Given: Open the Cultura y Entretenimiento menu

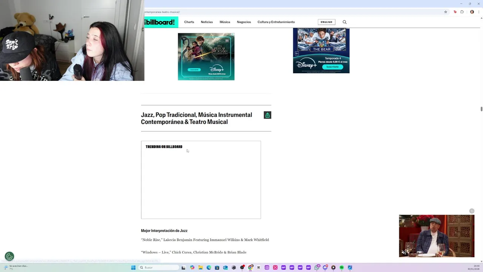Looking at the screenshot, I should pos(276,22).
